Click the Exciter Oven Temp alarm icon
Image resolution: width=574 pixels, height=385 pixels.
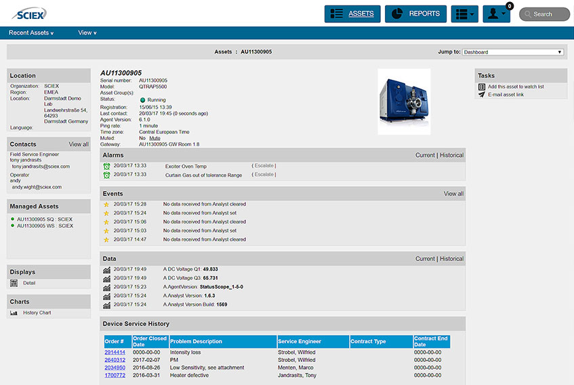click(x=106, y=166)
